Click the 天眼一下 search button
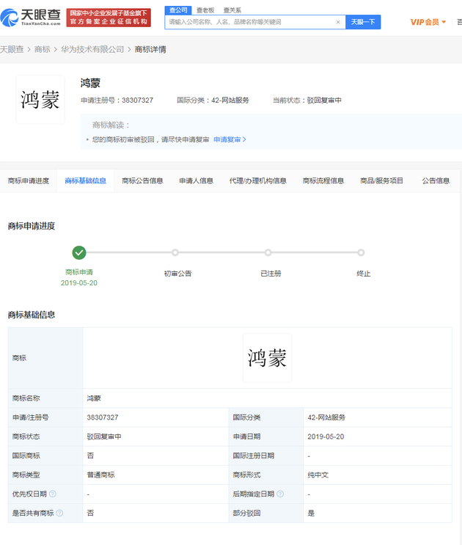The width and height of the screenshot is (462, 545). click(363, 22)
